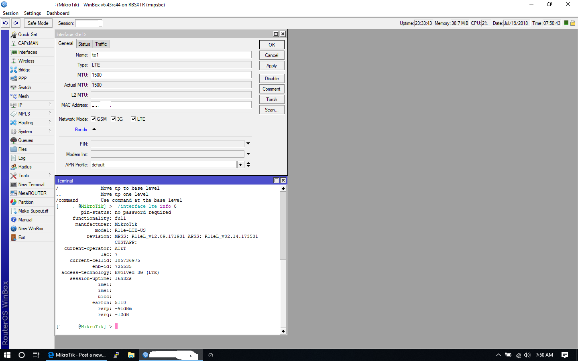
Task: Expand the PIN field arrow
Action: tap(248, 144)
